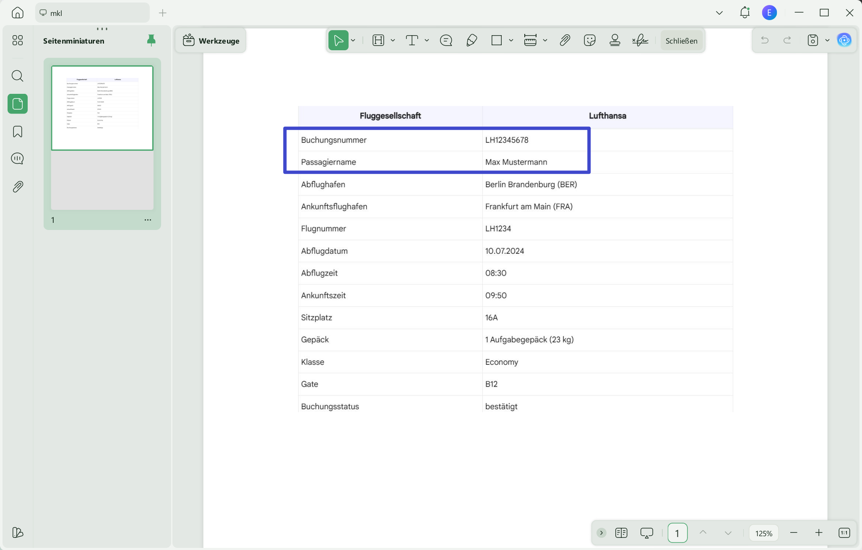Start presentation slideshow mode
The image size is (862, 550).
(x=647, y=533)
